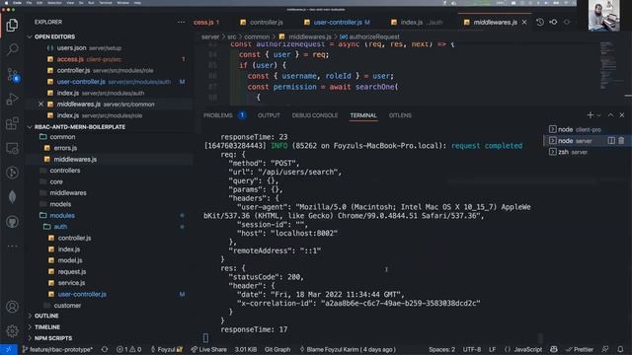
Task: Close the bottom panel
Action: [622, 115]
